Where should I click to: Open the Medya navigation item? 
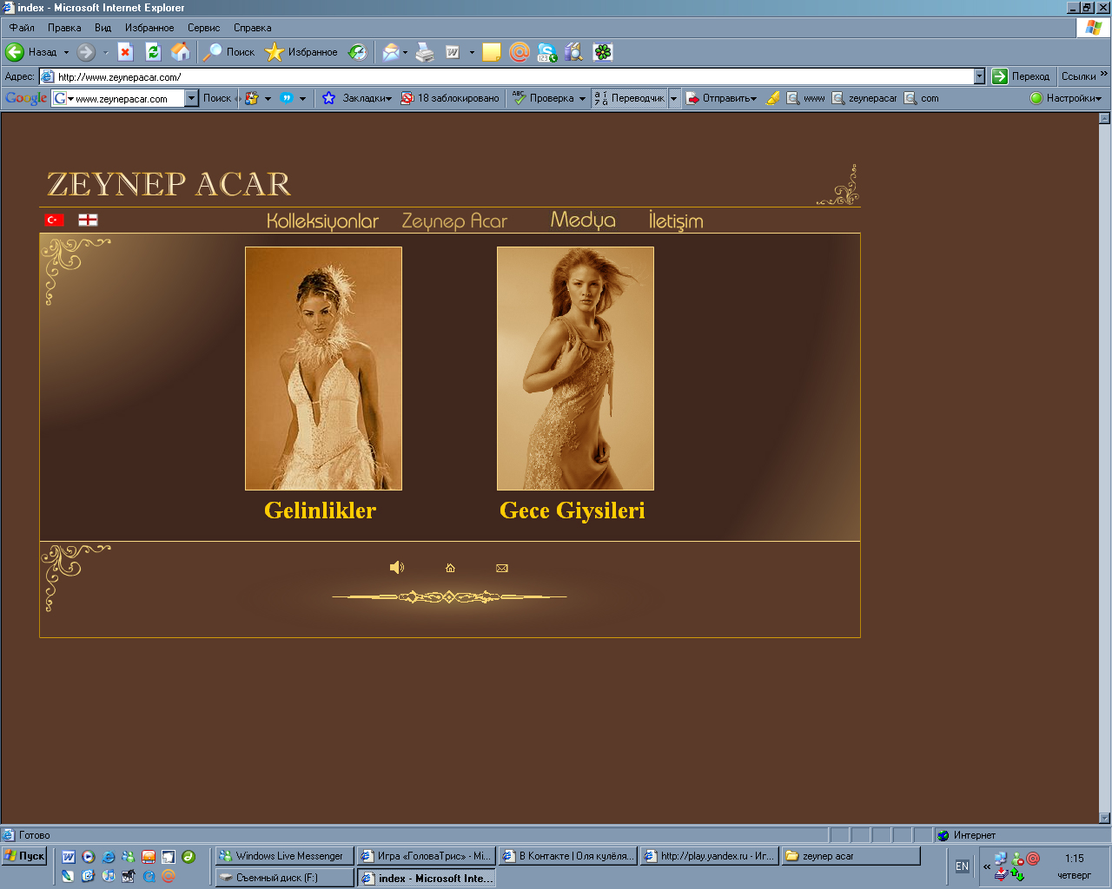[584, 221]
